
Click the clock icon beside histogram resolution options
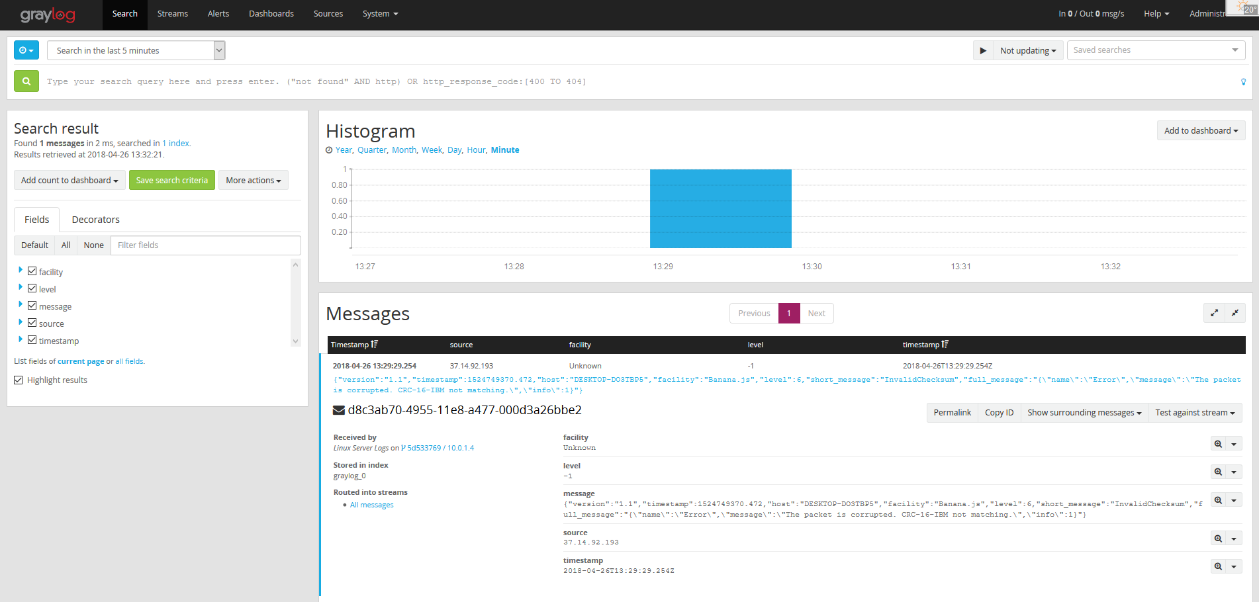(329, 150)
